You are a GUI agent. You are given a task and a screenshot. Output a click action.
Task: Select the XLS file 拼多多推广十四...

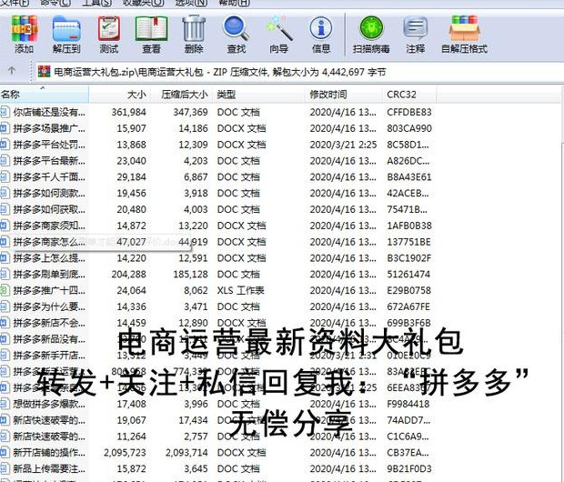(49, 291)
